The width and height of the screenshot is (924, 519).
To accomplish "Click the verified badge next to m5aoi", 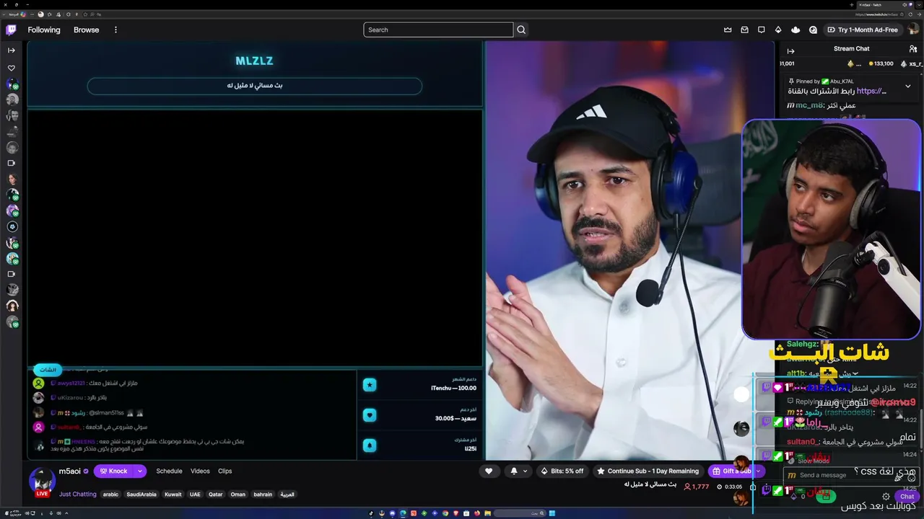I will click(x=86, y=471).
